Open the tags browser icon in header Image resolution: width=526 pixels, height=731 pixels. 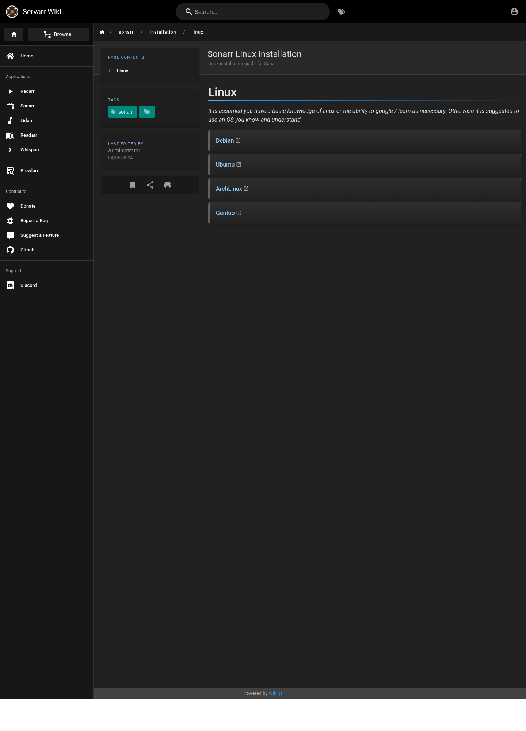(341, 12)
